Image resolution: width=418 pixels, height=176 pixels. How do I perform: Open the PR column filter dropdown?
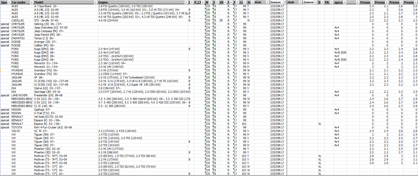[x=332, y=2]
